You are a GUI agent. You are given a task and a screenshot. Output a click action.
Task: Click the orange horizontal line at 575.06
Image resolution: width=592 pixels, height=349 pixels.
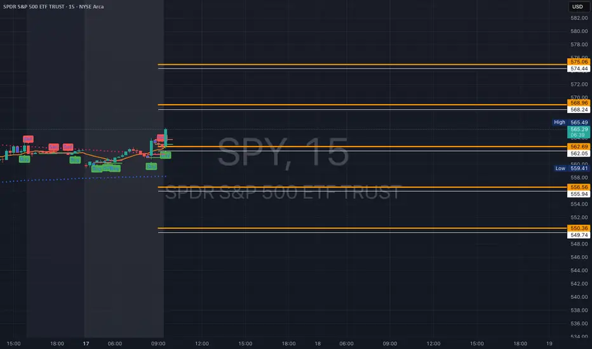[x=363, y=65]
